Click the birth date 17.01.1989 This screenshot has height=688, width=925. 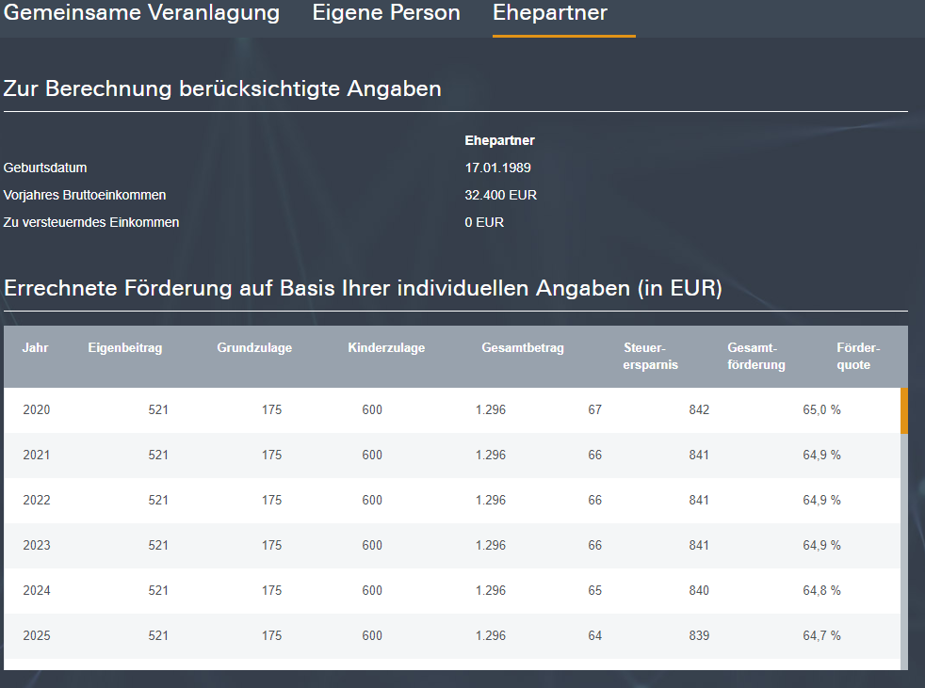click(x=498, y=168)
